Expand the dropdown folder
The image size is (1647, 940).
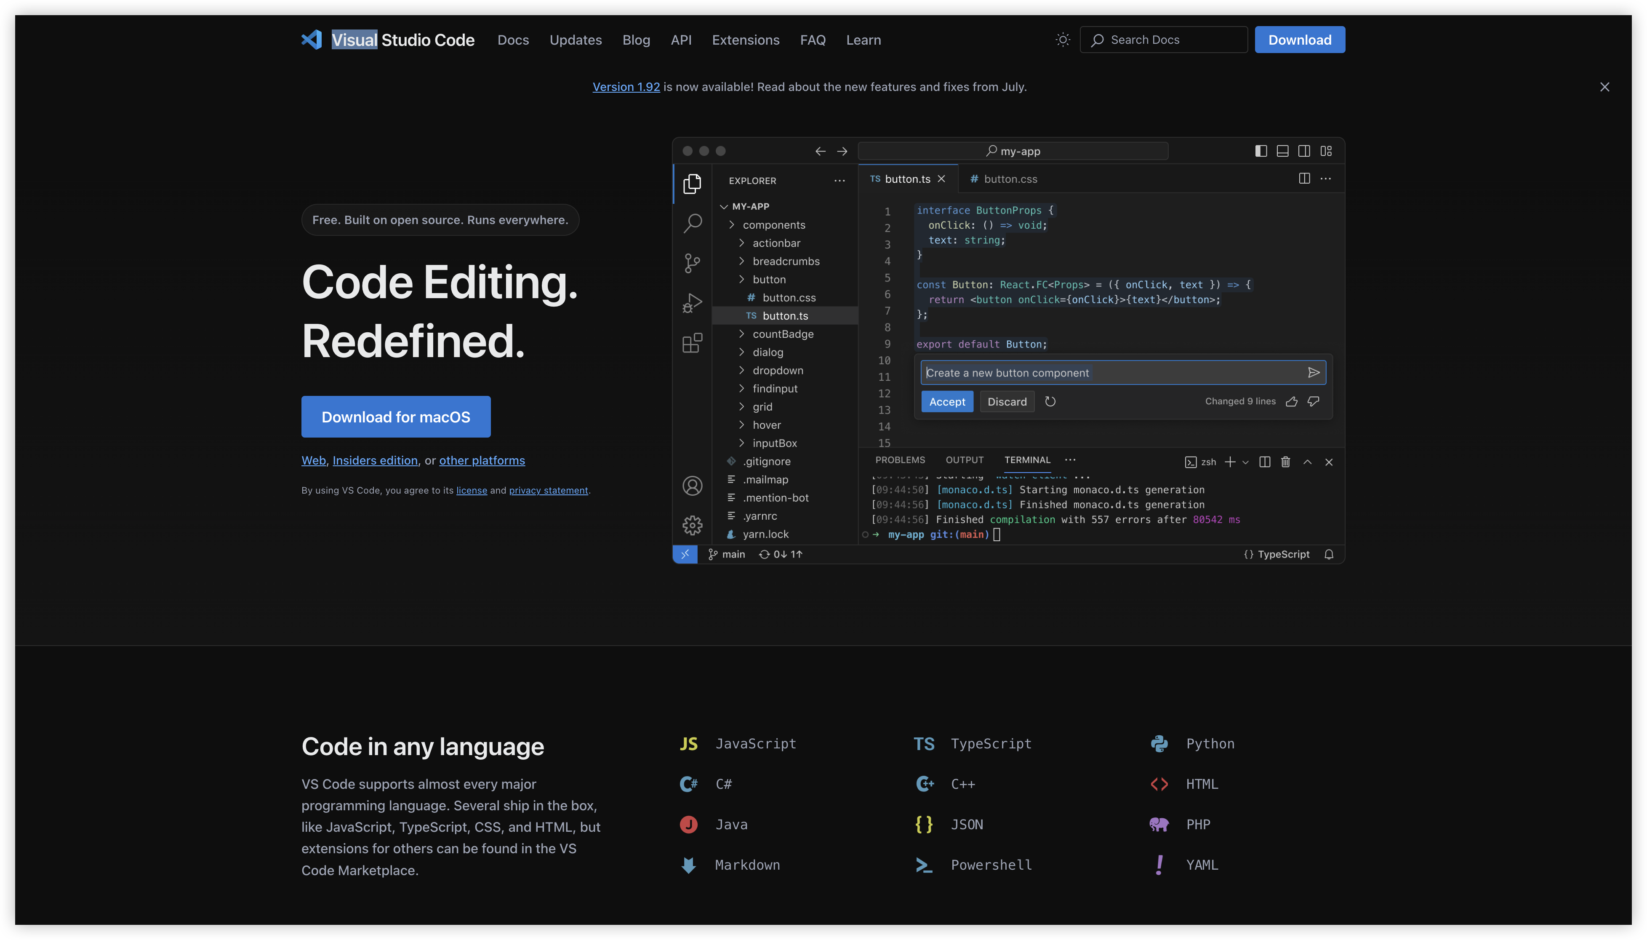(777, 370)
